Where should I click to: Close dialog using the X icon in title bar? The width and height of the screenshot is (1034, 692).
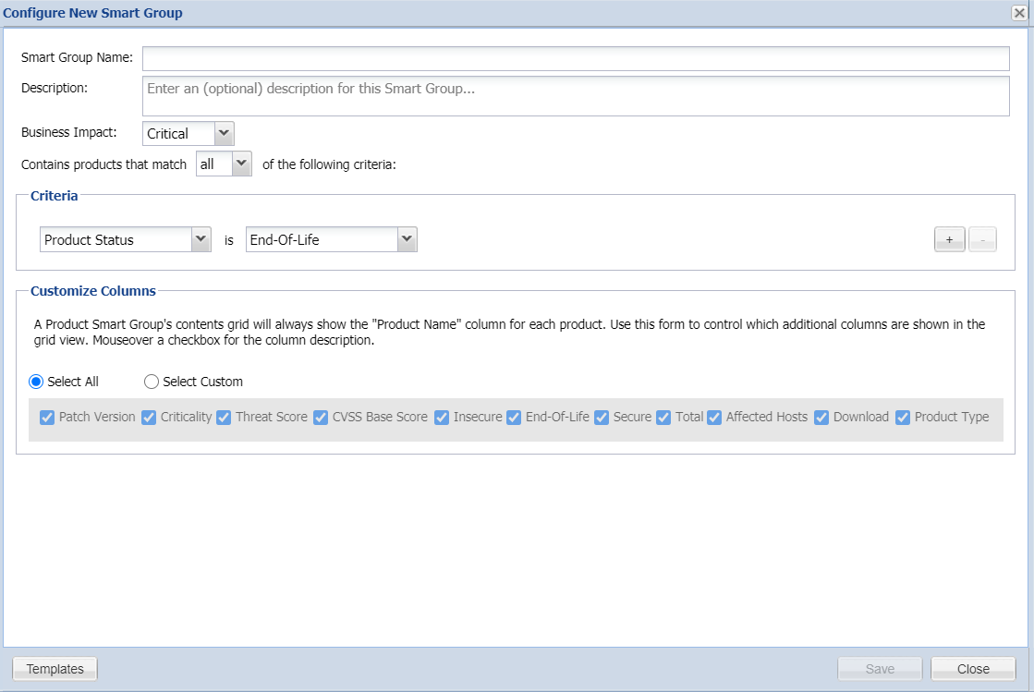[x=1019, y=13]
